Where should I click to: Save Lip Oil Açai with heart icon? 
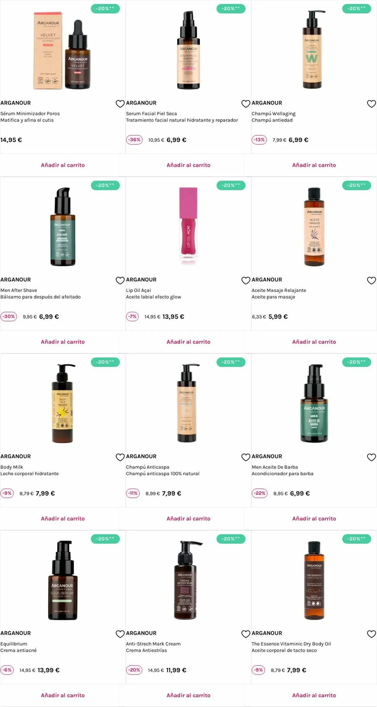pyautogui.click(x=246, y=281)
